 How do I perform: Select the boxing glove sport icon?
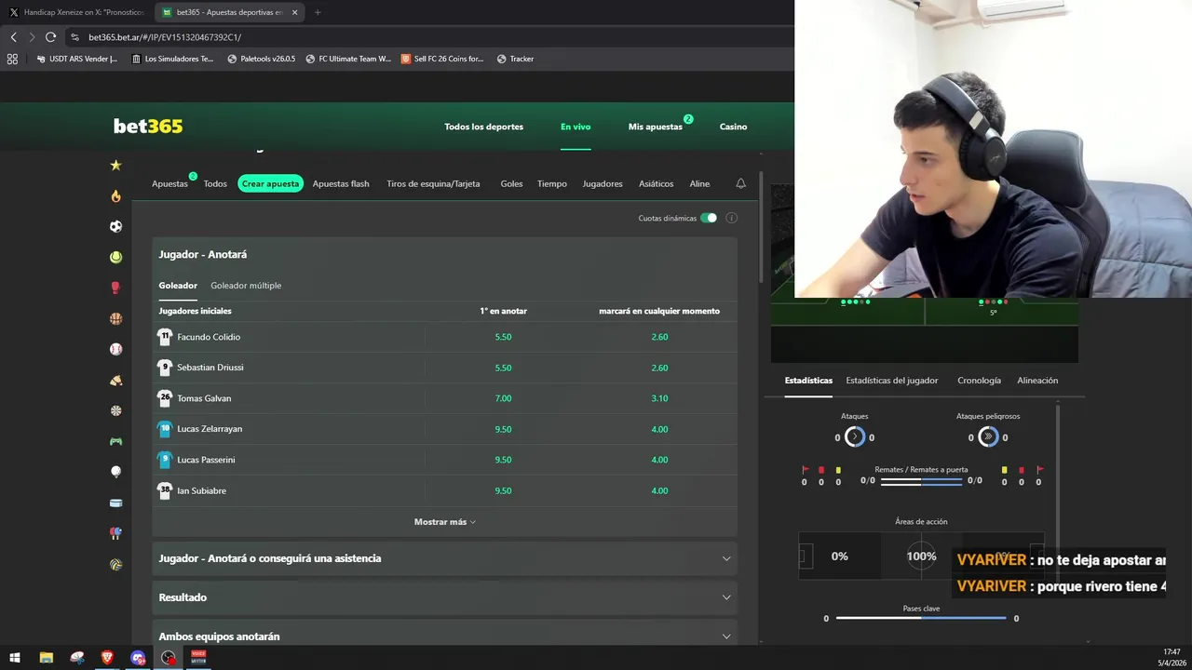pos(115,288)
